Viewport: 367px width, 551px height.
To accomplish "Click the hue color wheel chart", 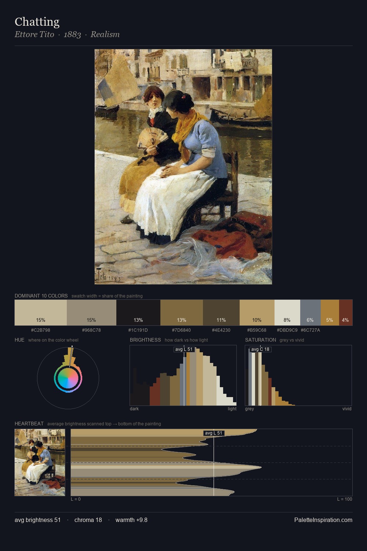I will [x=68, y=378].
